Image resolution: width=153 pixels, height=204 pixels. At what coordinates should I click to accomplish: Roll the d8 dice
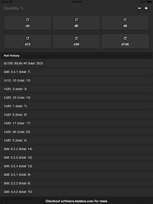click(x=125, y=23)
